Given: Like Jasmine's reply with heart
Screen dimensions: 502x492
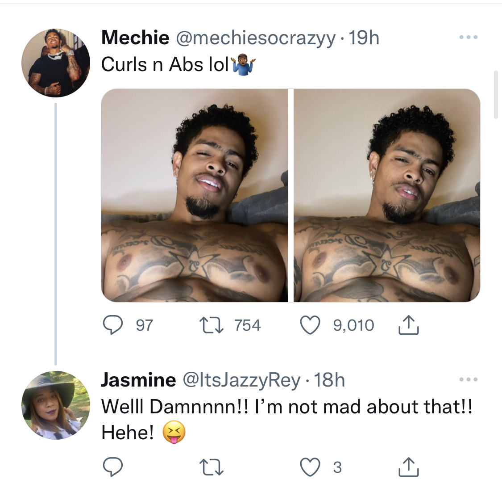Looking at the screenshot, I should coord(310,467).
